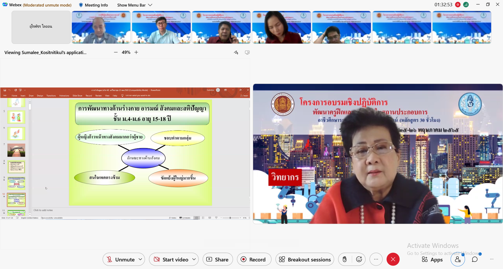The height and width of the screenshot is (269, 503).
Task: Zoom out shared content with minus button
Action: (x=116, y=52)
